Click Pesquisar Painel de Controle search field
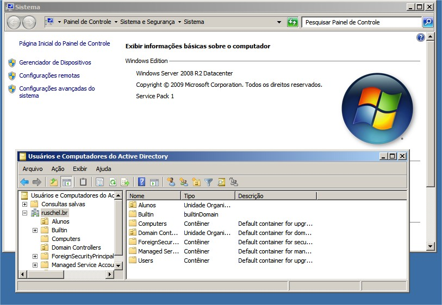The width and height of the screenshot is (442, 305). click(362, 22)
